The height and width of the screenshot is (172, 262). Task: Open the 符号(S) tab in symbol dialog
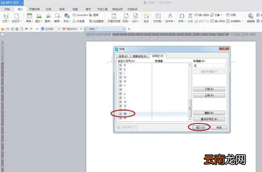[123, 56]
